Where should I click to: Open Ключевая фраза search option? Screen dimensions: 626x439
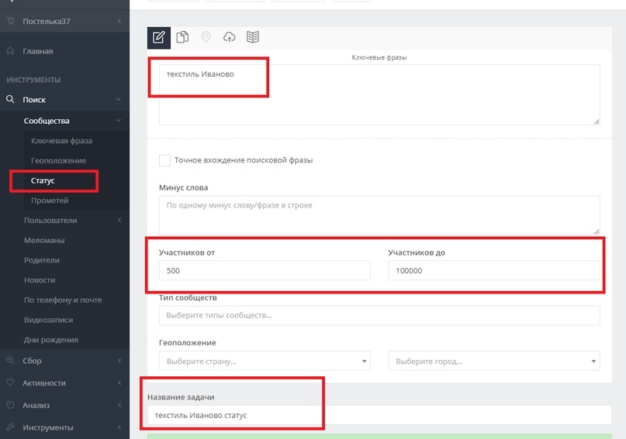61,141
